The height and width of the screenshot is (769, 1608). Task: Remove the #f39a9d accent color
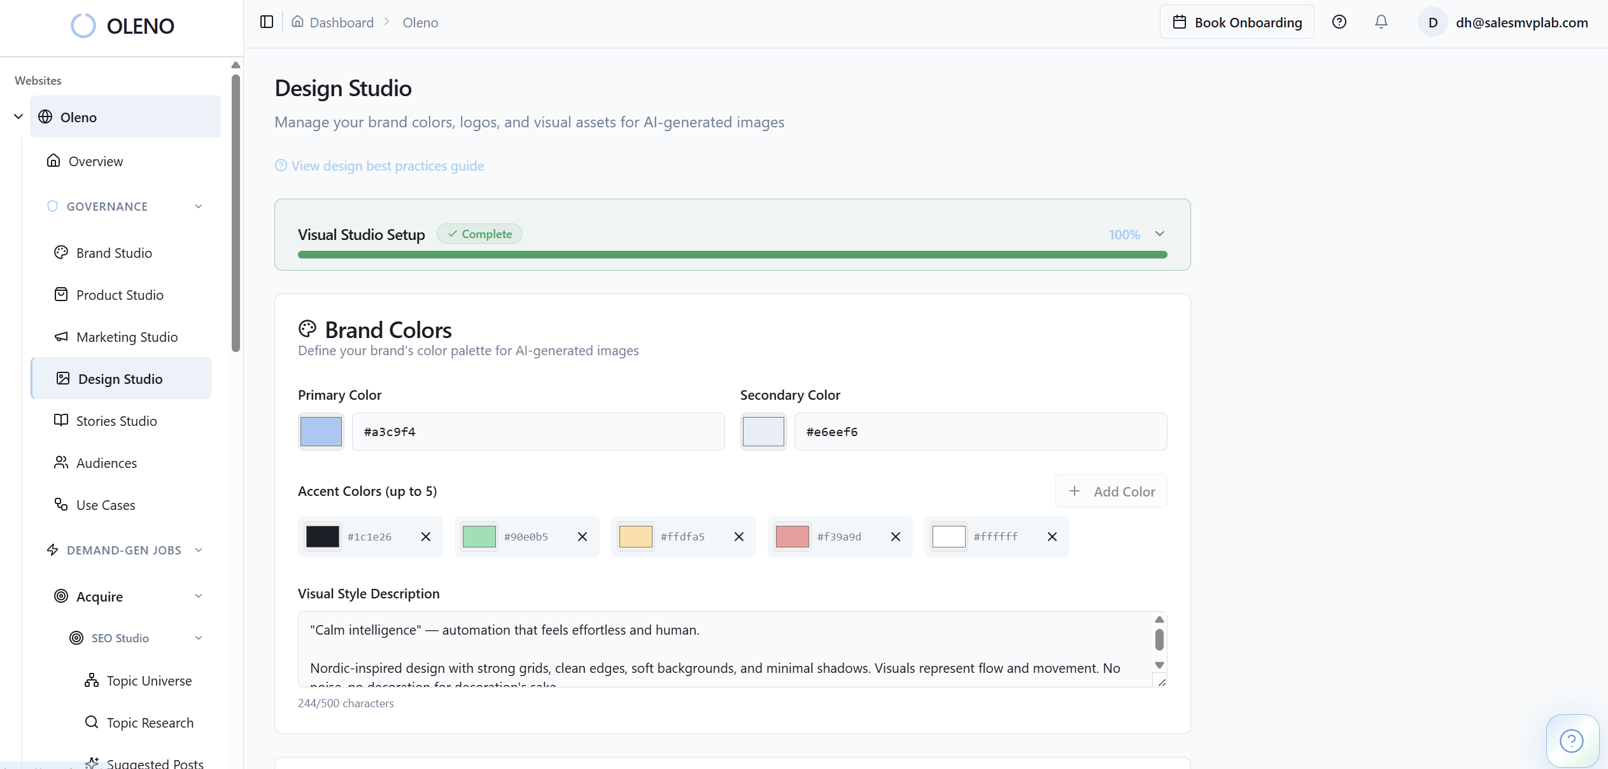pyautogui.click(x=895, y=537)
